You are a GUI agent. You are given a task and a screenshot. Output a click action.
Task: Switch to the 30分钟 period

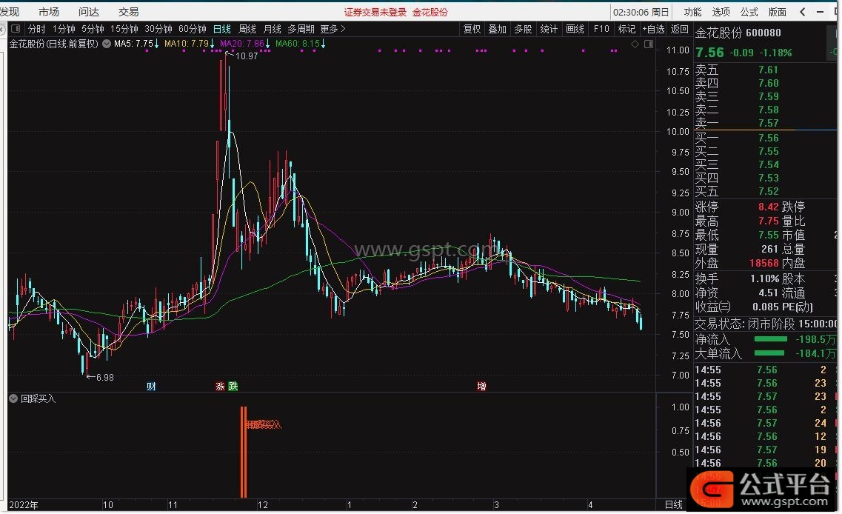point(158,29)
